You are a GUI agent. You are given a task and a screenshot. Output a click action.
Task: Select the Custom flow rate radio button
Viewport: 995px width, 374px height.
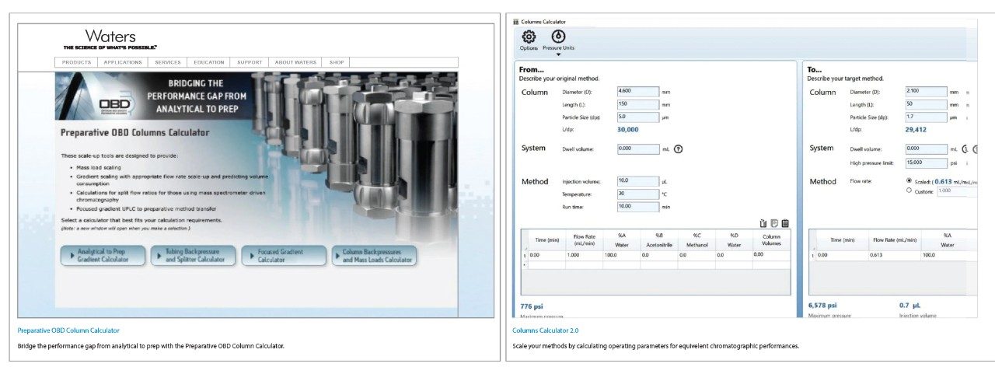tap(909, 190)
